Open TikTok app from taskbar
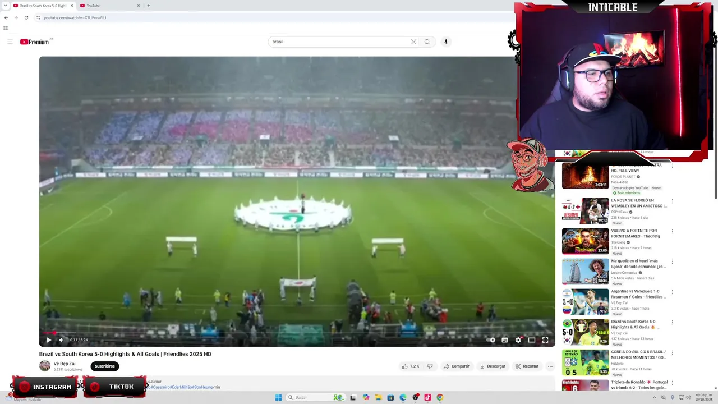This screenshot has width=718, height=404. tap(427, 397)
